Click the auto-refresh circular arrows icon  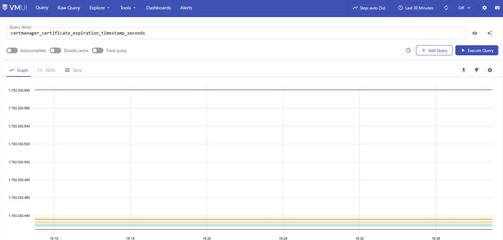[x=446, y=8]
